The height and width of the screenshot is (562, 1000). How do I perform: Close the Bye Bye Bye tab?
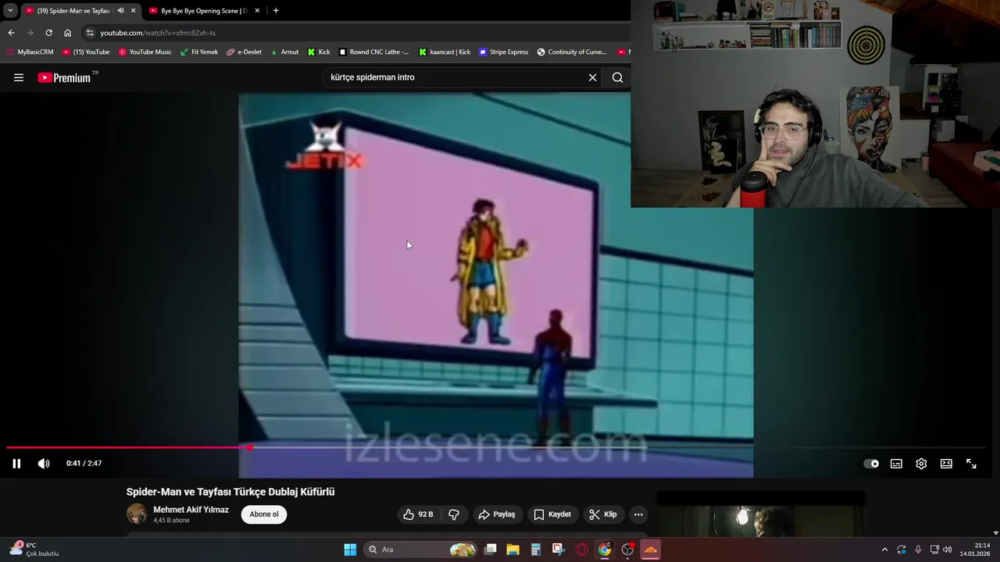(x=257, y=11)
